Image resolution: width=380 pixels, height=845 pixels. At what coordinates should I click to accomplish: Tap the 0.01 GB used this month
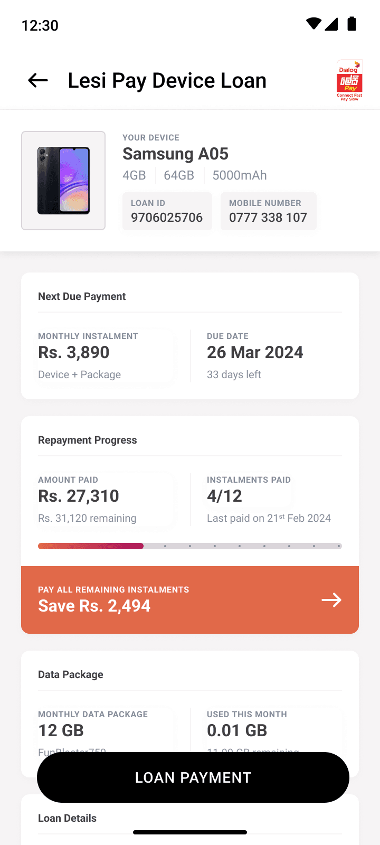pyautogui.click(x=237, y=730)
